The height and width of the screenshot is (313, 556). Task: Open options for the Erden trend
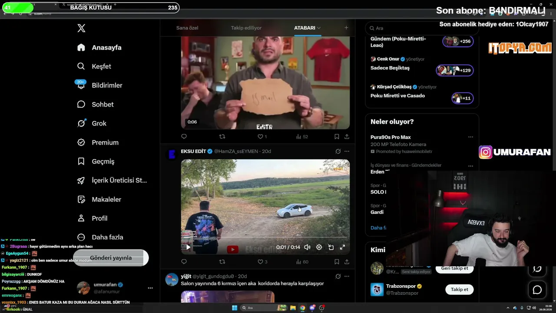point(470,166)
